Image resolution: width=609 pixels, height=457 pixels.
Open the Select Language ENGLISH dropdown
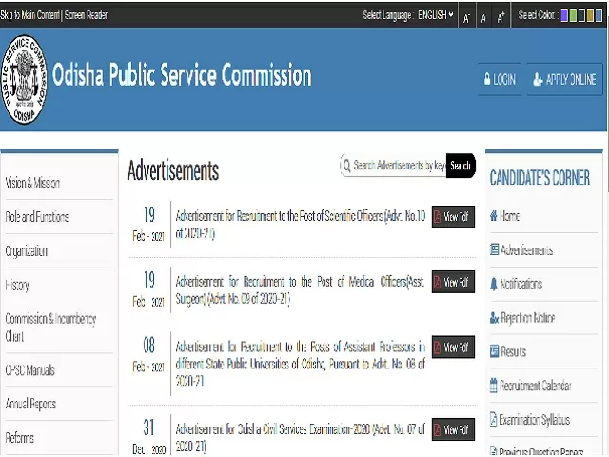436,15
